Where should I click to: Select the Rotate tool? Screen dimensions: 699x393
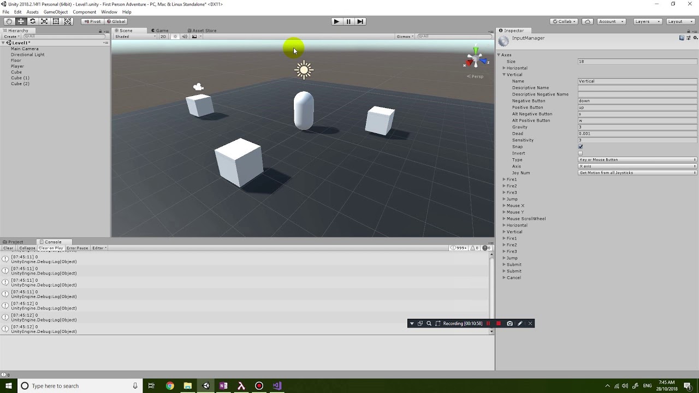(x=33, y=21)
